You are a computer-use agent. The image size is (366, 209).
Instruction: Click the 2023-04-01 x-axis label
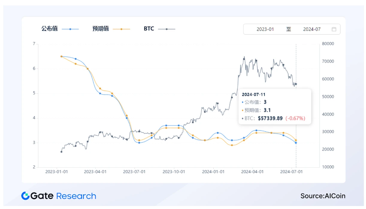[95, 172]
